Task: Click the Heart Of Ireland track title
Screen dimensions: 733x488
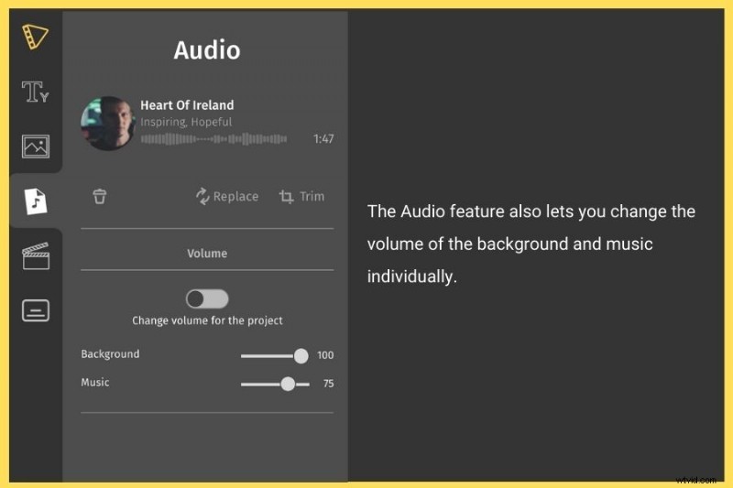Action: 187,105
